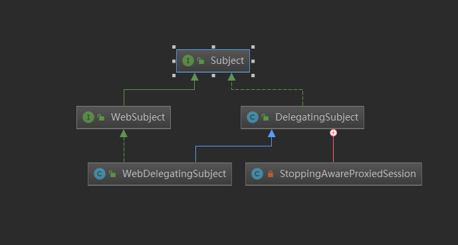This screenshot has height=245, width=458.
Task: Click the green arrowhead pointing into WebSubject
Action: [124, 133]
